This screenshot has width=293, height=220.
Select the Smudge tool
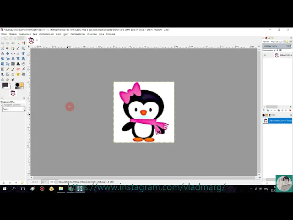coord(8,79)
